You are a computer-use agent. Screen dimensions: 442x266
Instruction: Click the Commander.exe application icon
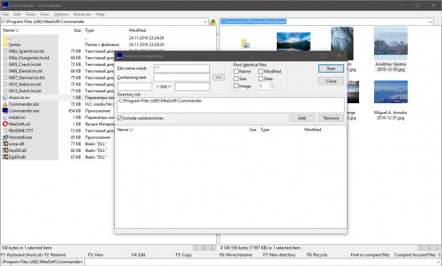click(5, 111)
